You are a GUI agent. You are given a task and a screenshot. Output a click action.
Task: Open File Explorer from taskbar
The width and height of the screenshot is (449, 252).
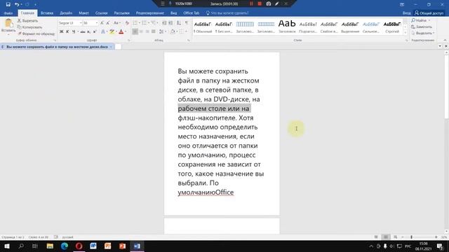pos(50,246)
